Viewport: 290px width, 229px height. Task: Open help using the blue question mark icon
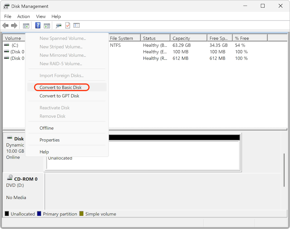[38, 25]
